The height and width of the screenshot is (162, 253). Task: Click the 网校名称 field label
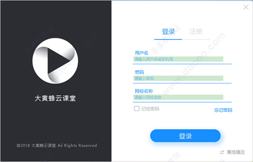tap(144, 91)
